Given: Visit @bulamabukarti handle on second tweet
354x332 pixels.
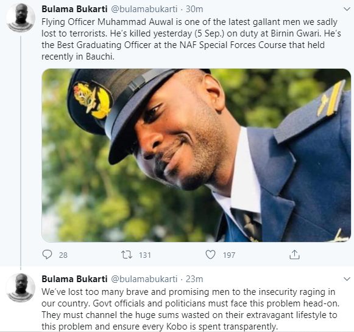Looking at the screenshot, I should coord(144,279).
